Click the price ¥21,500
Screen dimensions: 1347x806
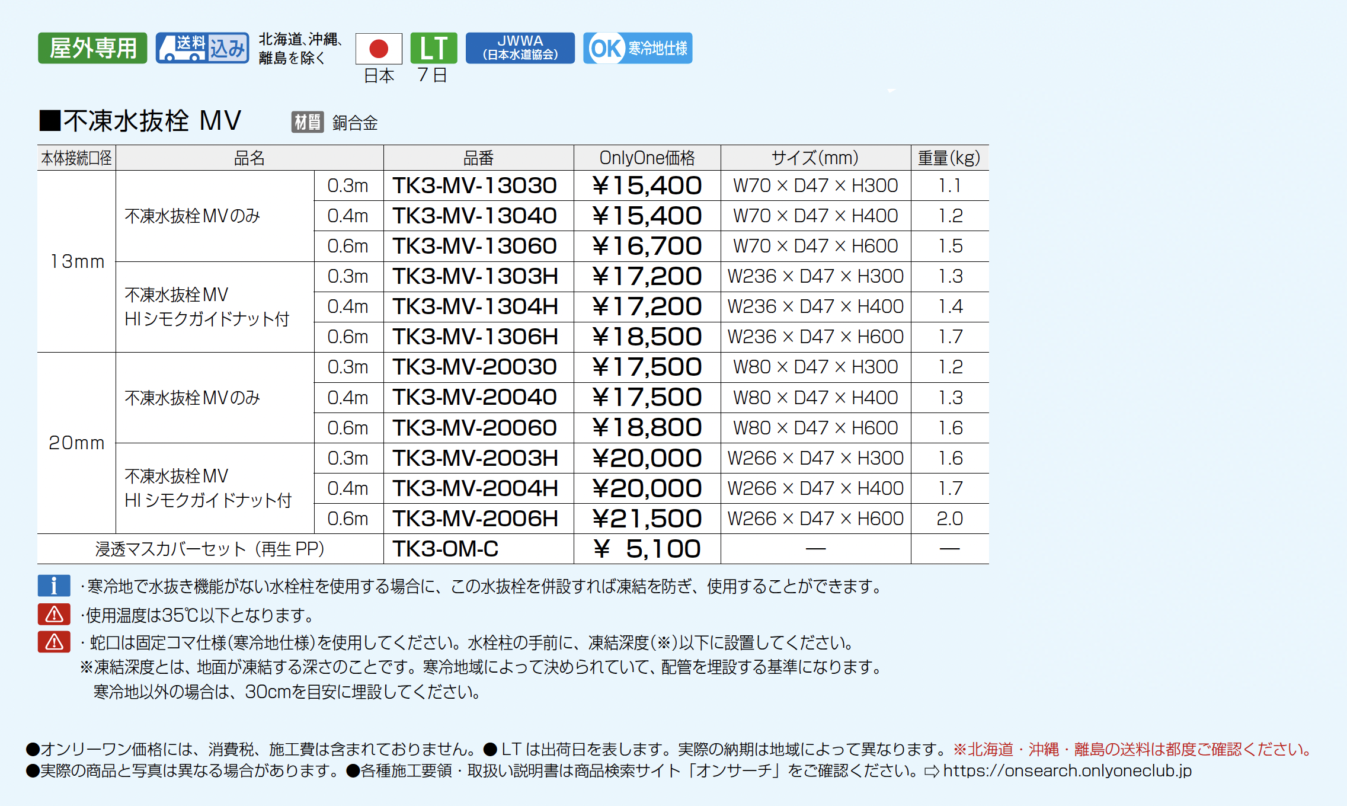(x=647, y=519)
